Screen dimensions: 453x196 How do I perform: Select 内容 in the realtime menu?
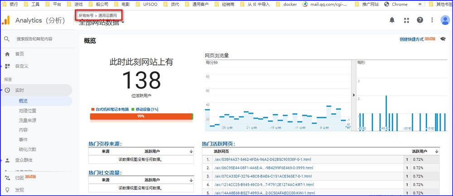(23, 130)
